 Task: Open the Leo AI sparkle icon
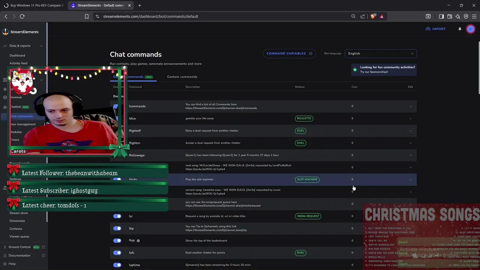pos(458,16)
